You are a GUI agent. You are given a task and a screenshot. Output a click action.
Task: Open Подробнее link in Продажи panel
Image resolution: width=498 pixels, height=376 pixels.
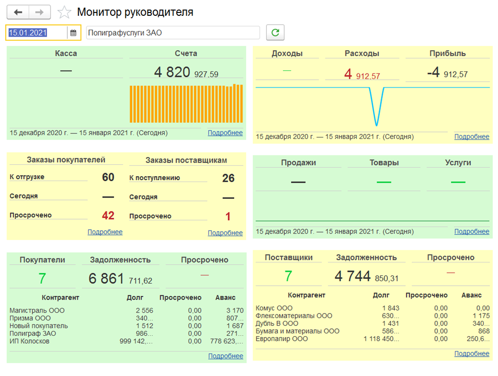click(x=472, y=232)
